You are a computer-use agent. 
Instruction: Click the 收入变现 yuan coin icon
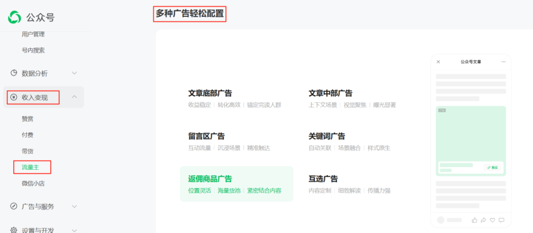[14, 97]
